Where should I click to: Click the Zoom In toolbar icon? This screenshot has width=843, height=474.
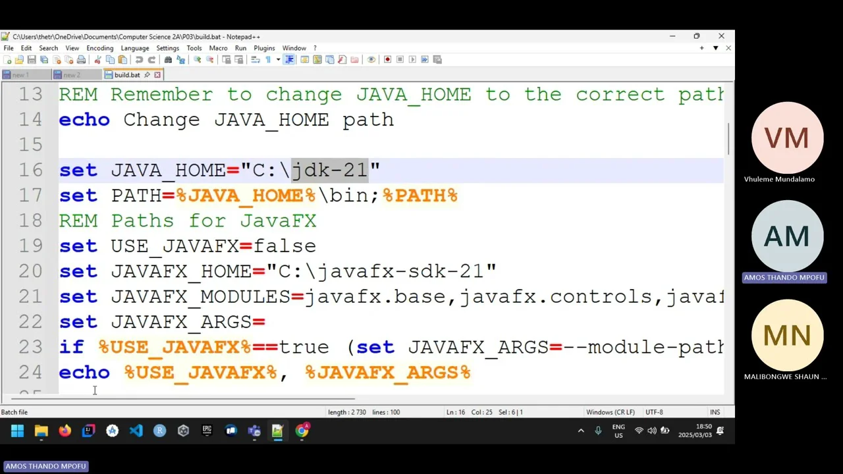click(197, 59)
